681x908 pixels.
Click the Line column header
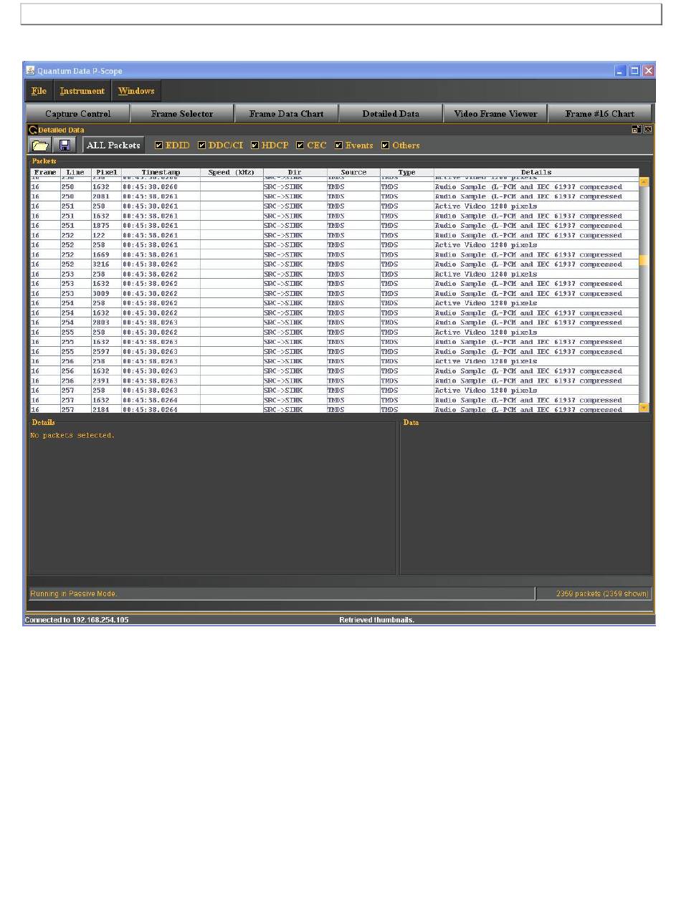coord(75,173)
